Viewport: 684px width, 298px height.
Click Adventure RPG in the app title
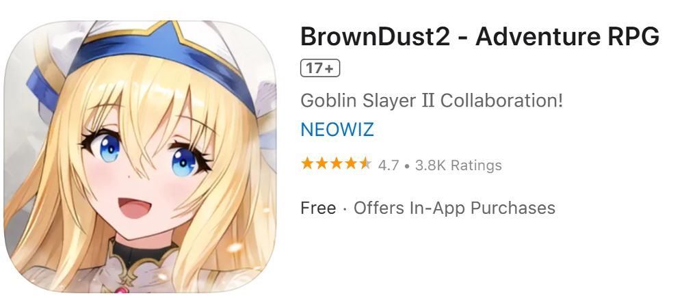pos(567,37)
